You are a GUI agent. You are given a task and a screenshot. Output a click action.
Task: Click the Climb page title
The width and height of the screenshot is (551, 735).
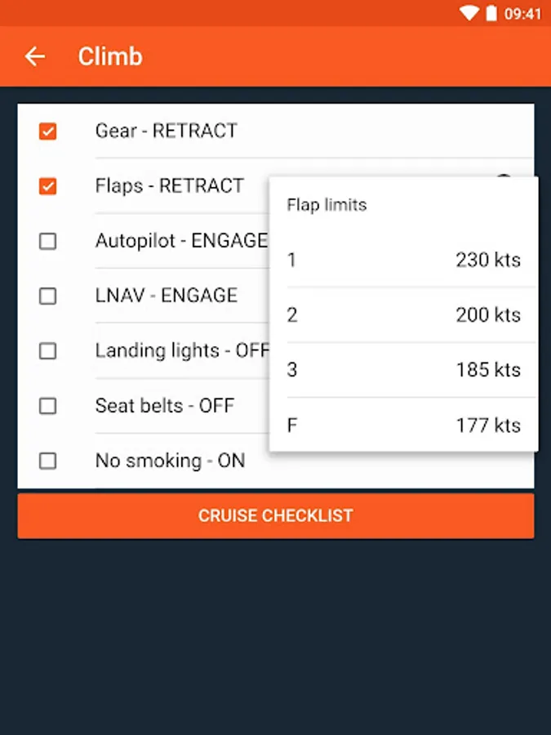(x=110, y=56)
